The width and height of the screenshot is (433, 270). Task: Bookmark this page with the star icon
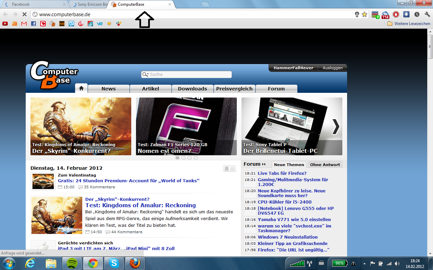click(x=364, y=15)
